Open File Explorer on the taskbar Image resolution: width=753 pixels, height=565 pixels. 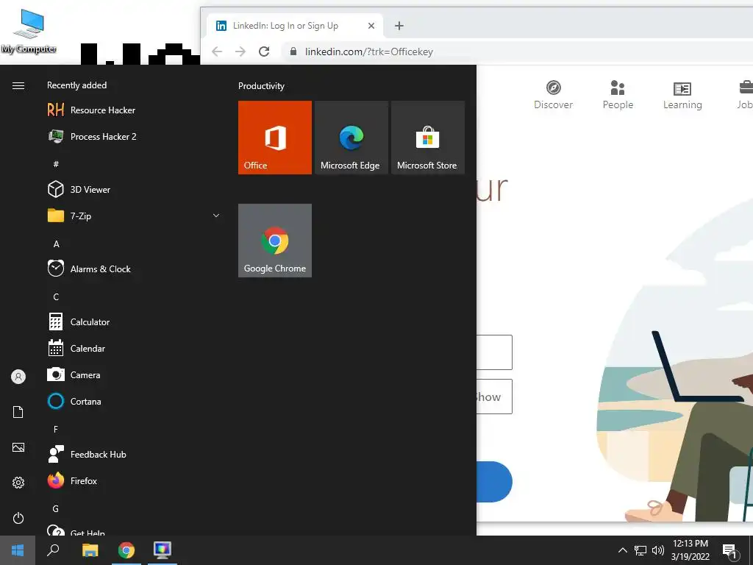pos(90,550)
